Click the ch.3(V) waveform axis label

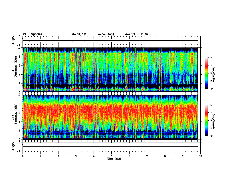(x=14, y=147)
